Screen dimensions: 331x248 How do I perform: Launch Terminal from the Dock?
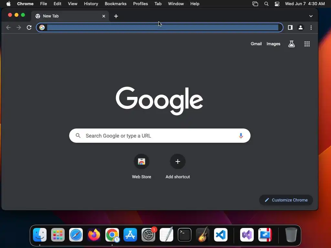tap(185, 235)
